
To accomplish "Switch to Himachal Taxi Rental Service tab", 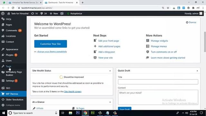I will 25,3.
